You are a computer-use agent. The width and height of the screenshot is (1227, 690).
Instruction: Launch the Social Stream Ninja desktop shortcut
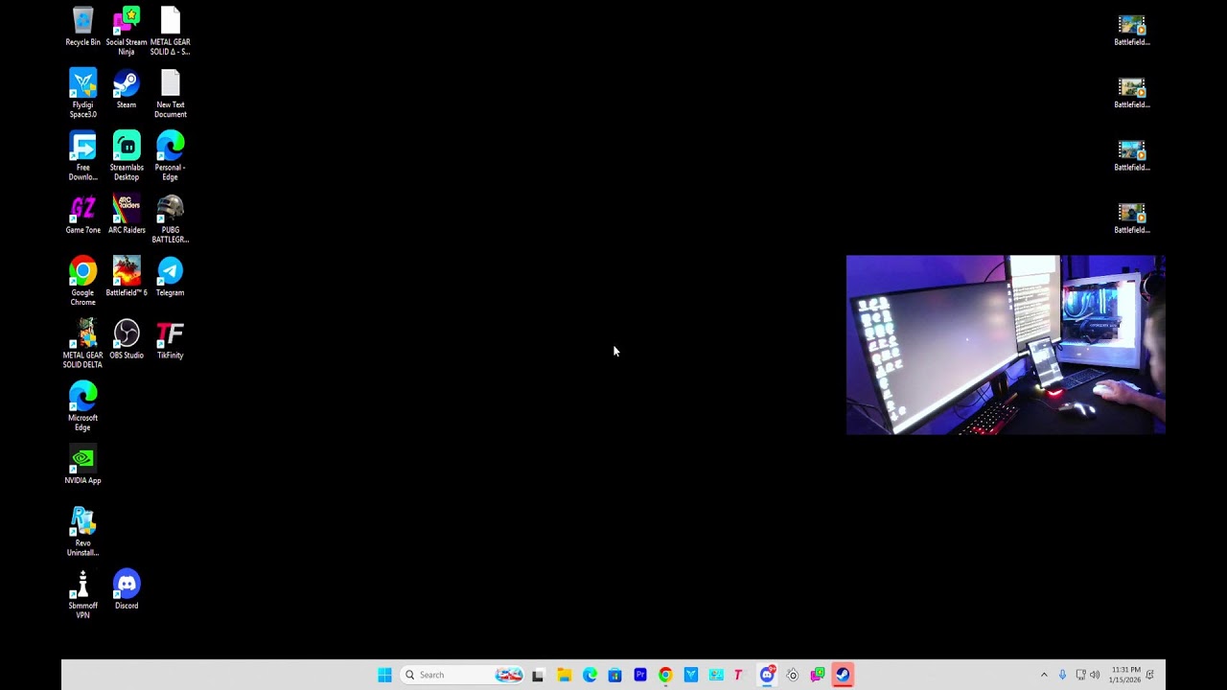127,31
